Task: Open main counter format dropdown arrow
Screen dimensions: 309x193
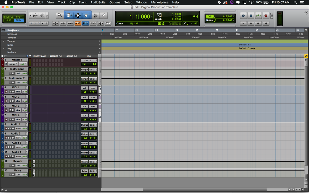Action: 152,17
